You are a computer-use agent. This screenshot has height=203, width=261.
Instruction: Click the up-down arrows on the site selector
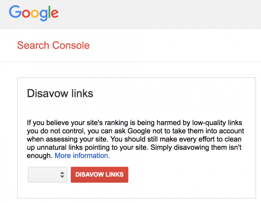[62, 175]
